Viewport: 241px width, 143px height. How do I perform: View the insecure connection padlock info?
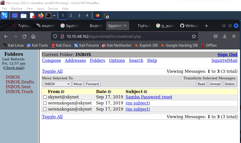[x=62, y=37]
